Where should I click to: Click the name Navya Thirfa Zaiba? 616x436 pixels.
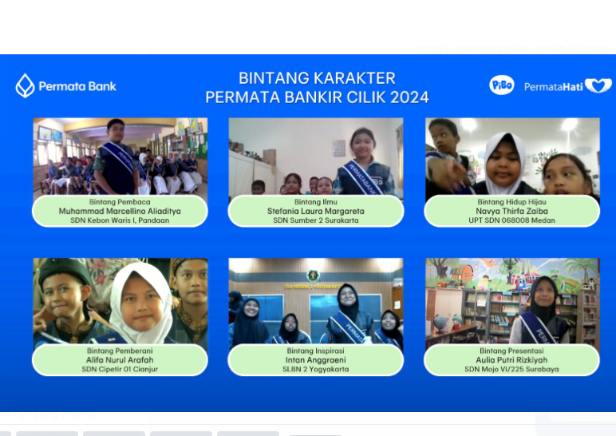pyautogui.click(x=512, y=211)
